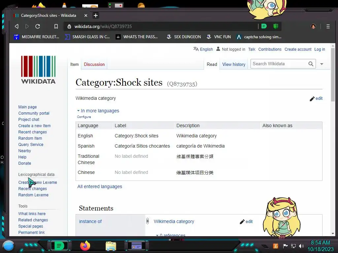Open the green chat extension icon in address bar
This screenshot has height=253, width=338.
[264, 26]
